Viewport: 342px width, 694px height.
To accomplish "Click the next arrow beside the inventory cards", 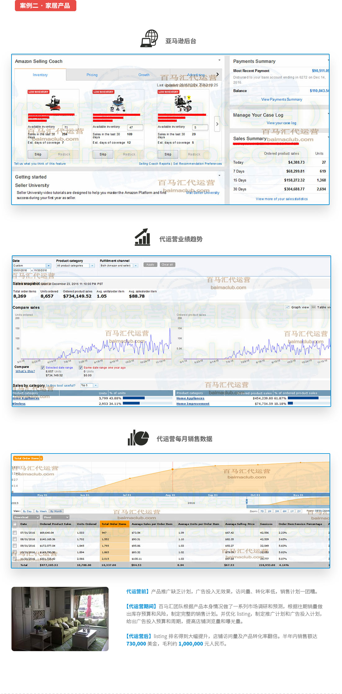I will pos(217,124).
